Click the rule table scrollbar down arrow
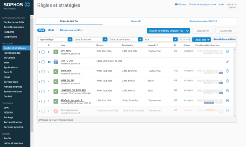This screenshot has height=147, width=246. click(235, 115)
